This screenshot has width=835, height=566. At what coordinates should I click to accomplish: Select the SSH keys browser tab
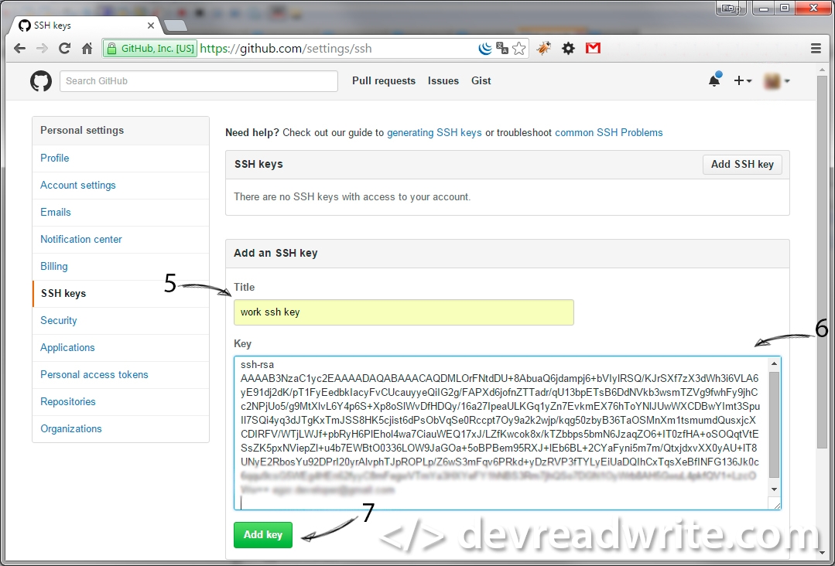click(85, 25)
